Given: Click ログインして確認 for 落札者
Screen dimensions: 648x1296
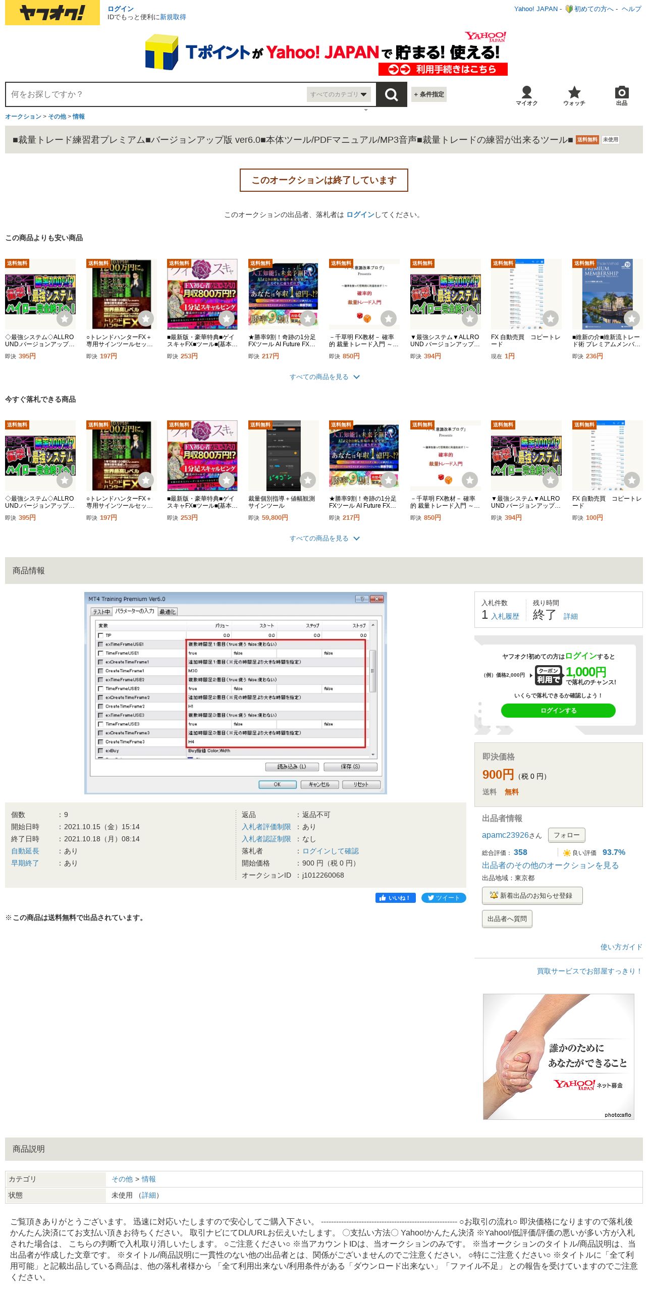Looking at the screenshot, I should coord(331,851).
